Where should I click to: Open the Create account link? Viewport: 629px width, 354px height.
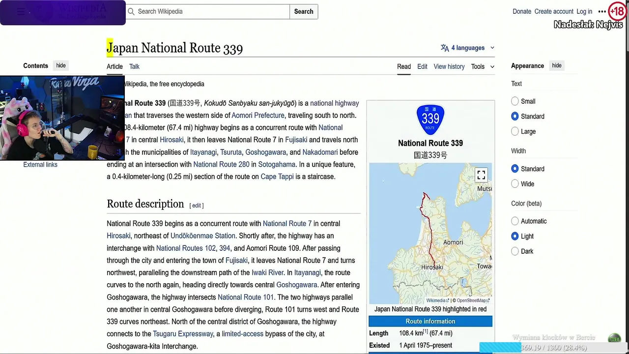[x=554, y=11]
